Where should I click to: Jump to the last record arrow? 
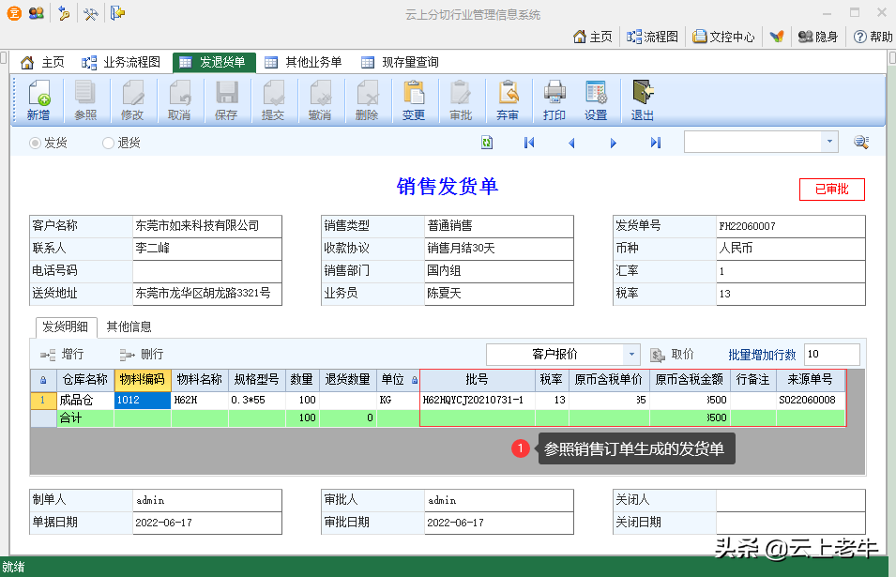click(x=656, y=143)
